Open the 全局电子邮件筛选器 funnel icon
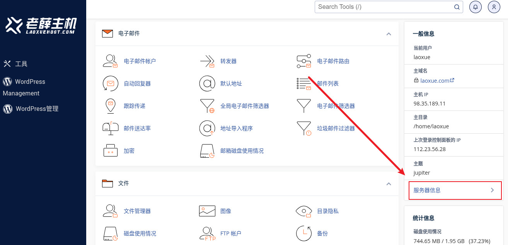The width and height of the screenshot is (508, 245). pyautogui.click(x=207, y=106)
